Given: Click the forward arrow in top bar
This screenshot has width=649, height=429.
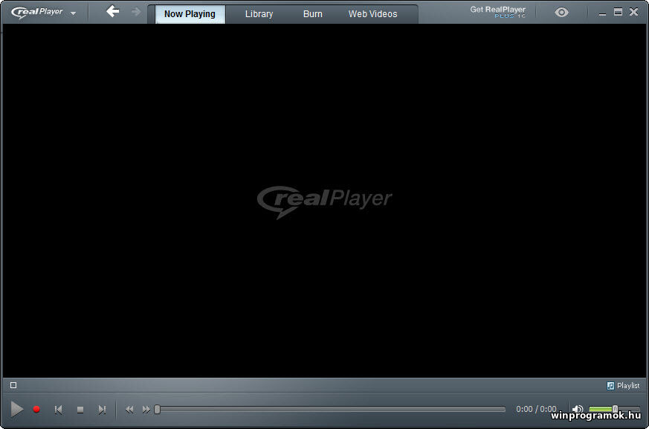Looking at the screenshot, I should click(x=135, y=12).
